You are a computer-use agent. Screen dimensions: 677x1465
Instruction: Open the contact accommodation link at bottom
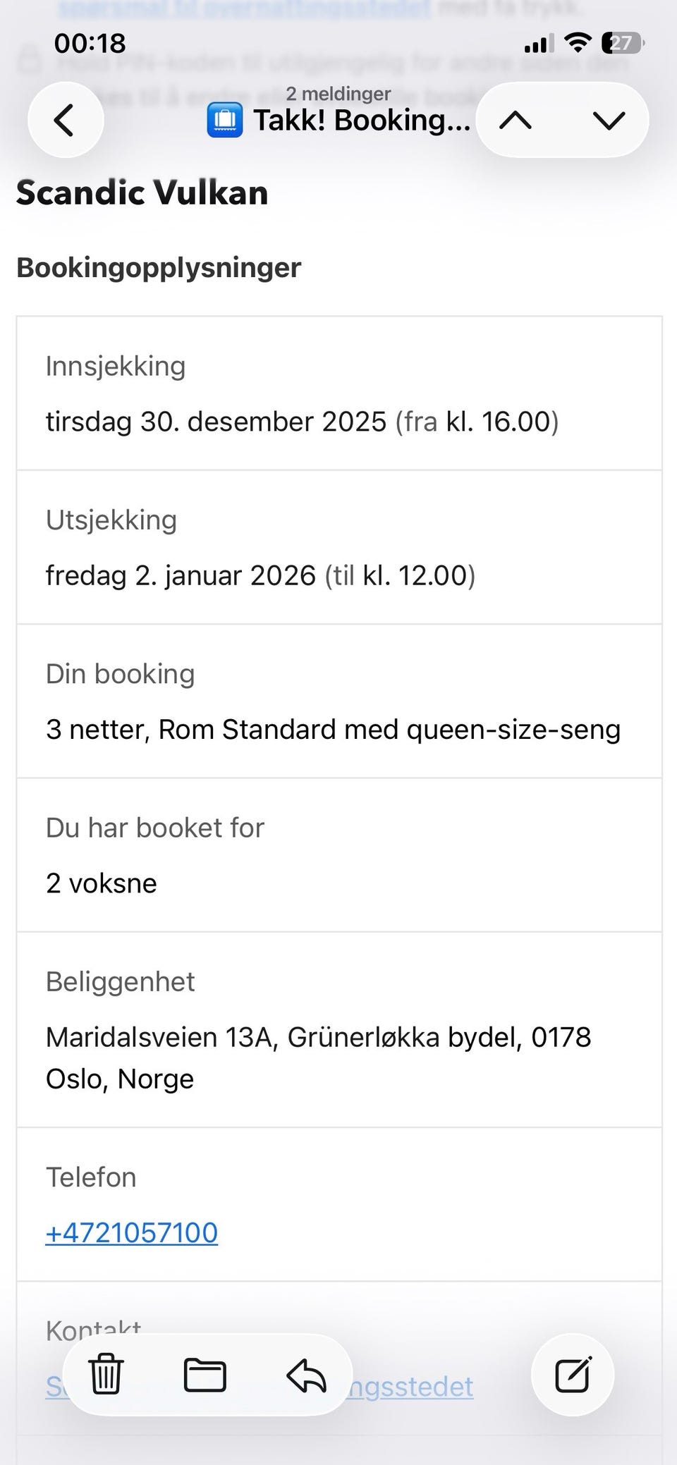click(260, 1387)
